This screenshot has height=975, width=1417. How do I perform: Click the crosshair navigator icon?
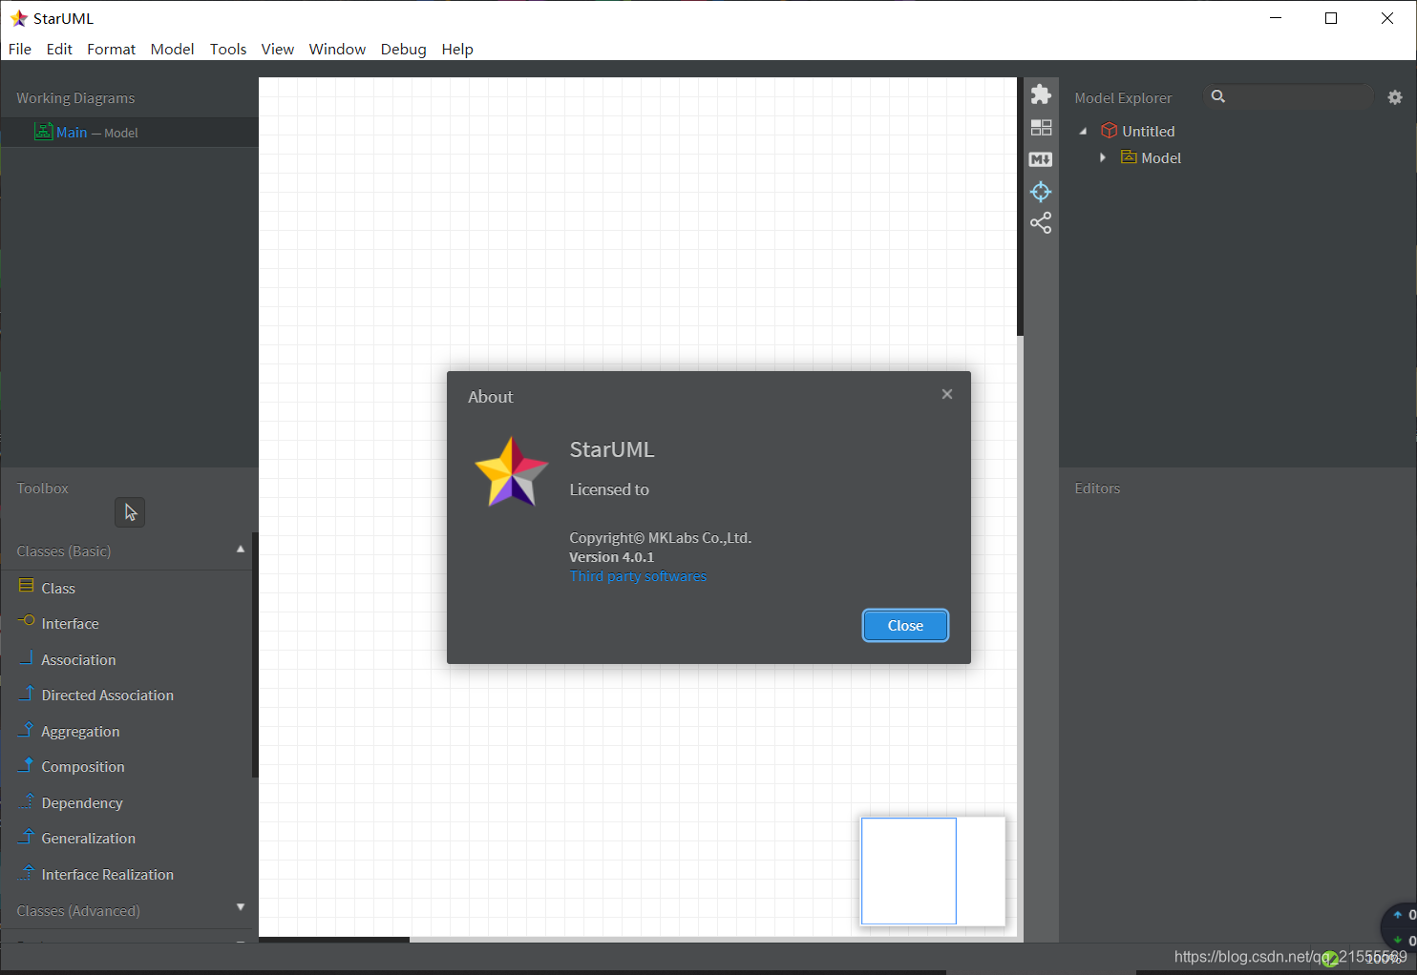click(x=1041, y=192)
